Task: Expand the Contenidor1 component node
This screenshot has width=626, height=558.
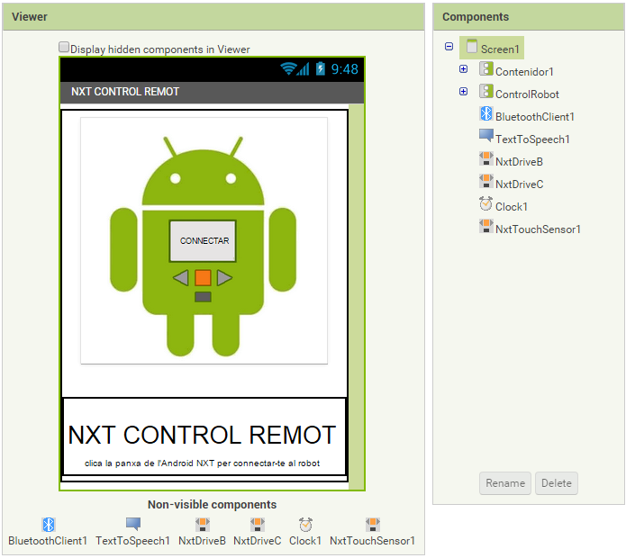Action: pos(463,69)
